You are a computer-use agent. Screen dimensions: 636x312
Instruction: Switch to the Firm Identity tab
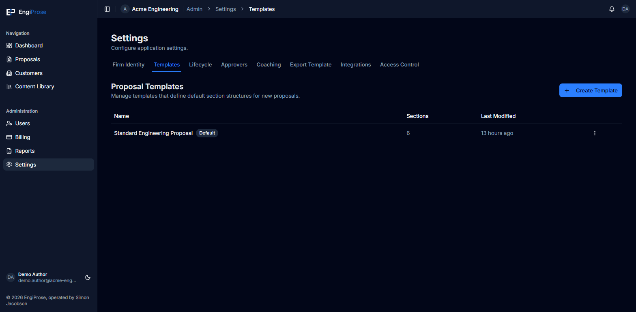[x=129, y=64]
